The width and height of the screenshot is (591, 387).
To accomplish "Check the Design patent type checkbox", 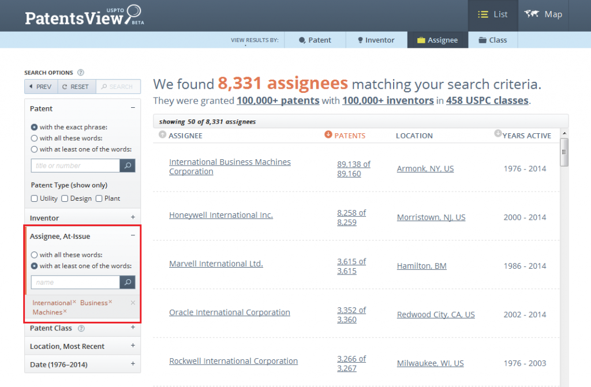I will pyautogui.click(x=65, y=198).
